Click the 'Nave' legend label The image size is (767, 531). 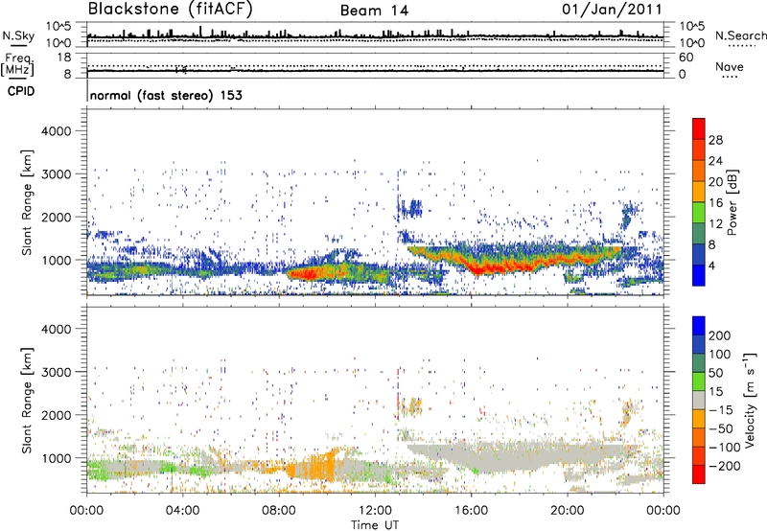coord(730,66)
